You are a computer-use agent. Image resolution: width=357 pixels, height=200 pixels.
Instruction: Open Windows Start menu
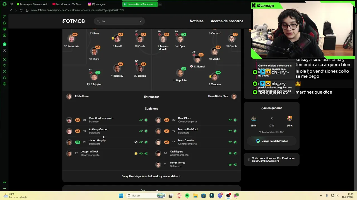coord(121,196)
